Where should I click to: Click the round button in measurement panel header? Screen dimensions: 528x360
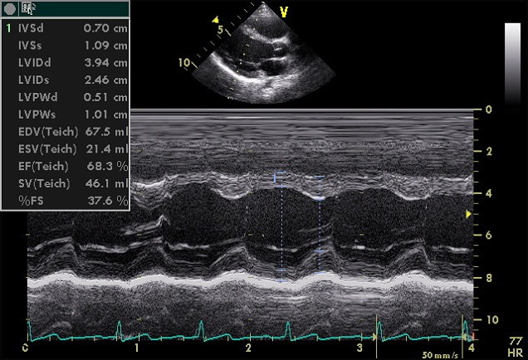tap(10, 9)
